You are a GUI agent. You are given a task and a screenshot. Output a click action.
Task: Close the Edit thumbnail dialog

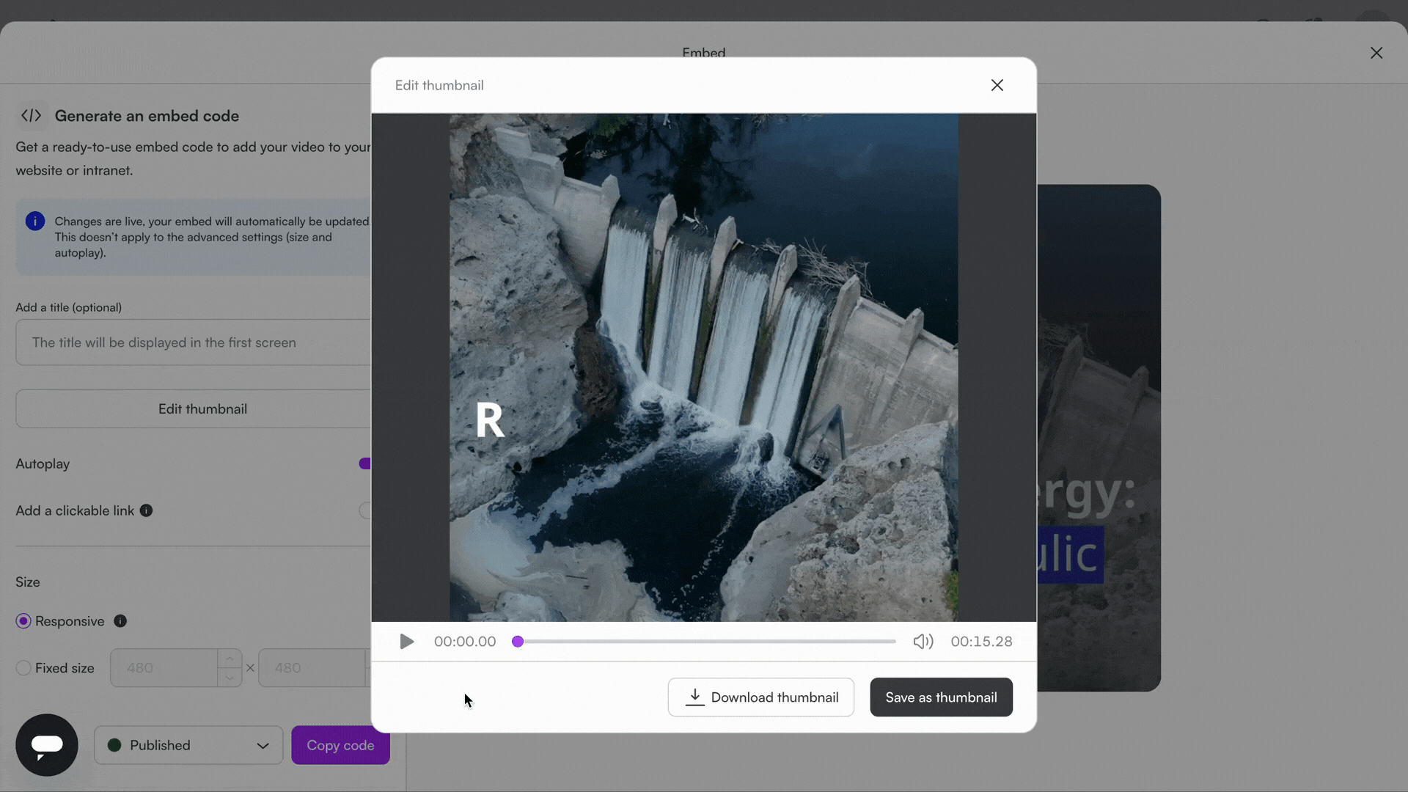pos(997,85)
